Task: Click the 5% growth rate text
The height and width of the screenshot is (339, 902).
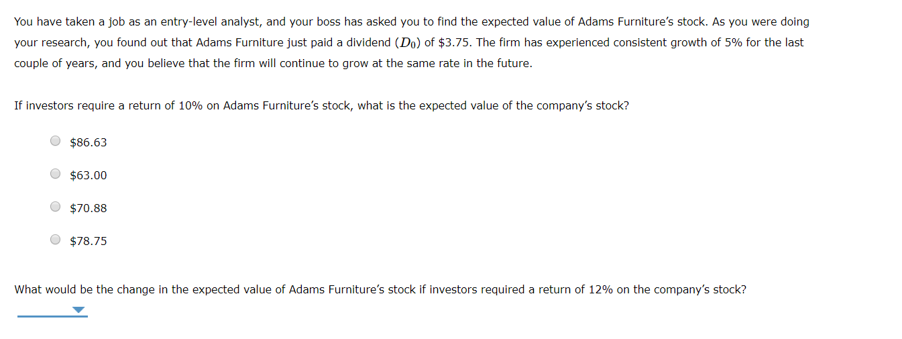Action: click(734, 42)
